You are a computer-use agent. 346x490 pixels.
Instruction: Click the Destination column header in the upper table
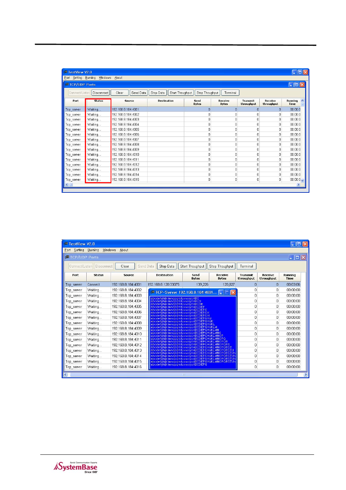[166, 102]
